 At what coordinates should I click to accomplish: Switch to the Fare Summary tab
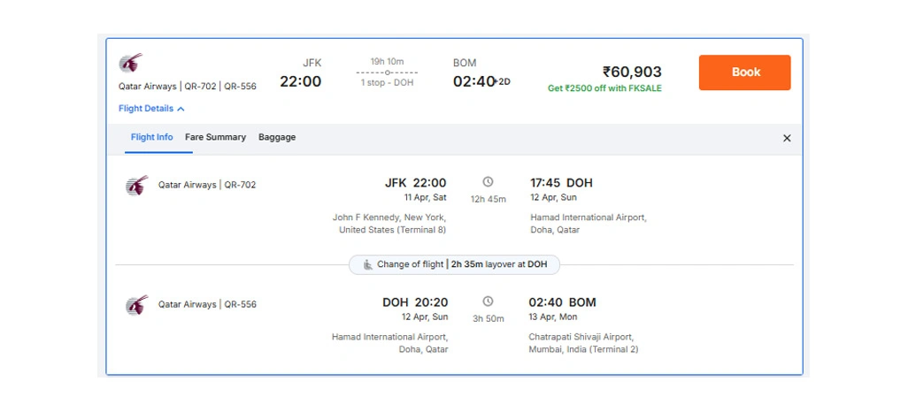(215, 137)
